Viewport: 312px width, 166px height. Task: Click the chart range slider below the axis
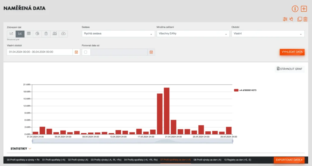pyautogui.click(x=132, y=141)
